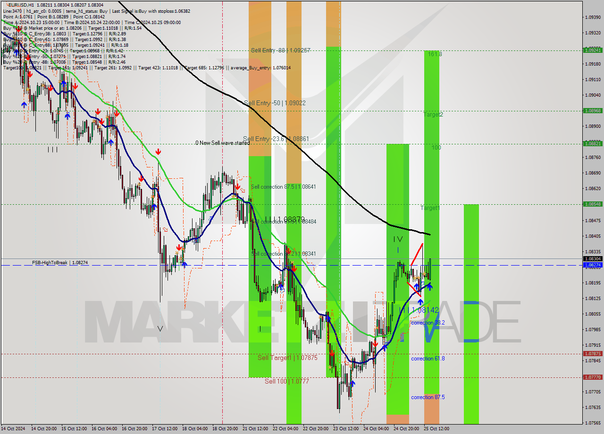Click the blue 1.08274 price tag

592,265
